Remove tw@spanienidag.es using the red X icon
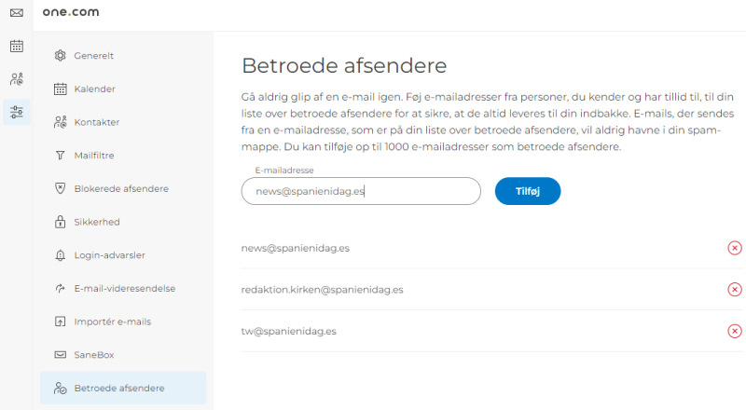746x410 pixels. click(x=734, y=331)
